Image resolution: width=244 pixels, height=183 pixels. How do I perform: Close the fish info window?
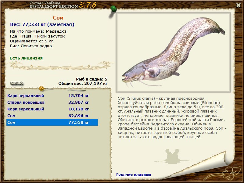coord(239,5)
